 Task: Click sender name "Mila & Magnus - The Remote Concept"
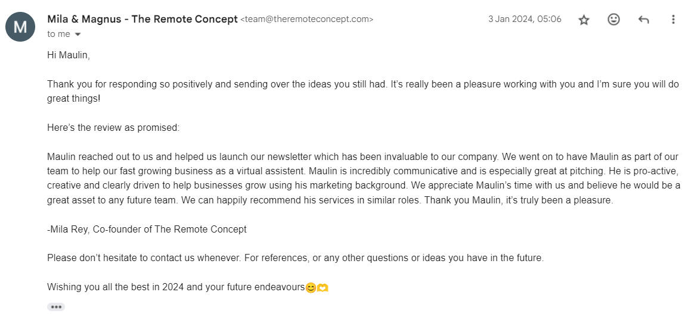coord(142,19)
